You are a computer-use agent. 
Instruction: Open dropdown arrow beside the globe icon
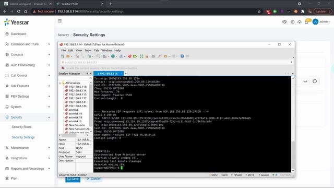click(116, 56)
